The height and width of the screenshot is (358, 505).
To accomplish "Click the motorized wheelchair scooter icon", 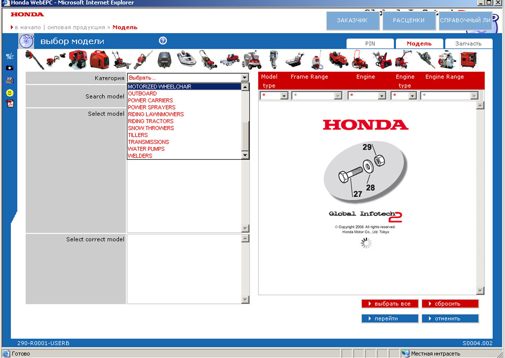I will pyautogui.click(x=252, y=60).
